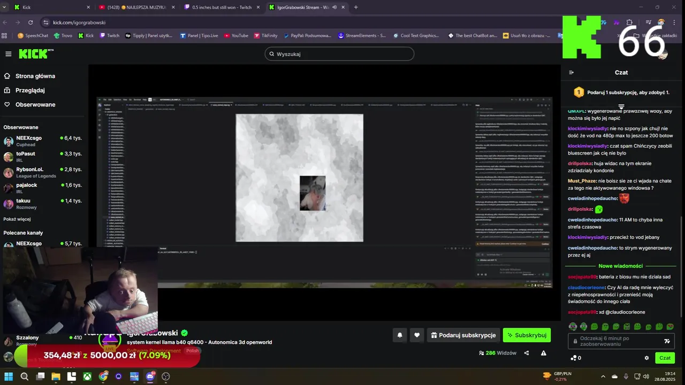
Task: Open takuu Rozmowy channel in the sidebar
Action: (x=43, y=204)
